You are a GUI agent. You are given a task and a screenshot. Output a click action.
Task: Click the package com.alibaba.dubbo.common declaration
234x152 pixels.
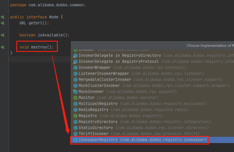click(48, 5)
